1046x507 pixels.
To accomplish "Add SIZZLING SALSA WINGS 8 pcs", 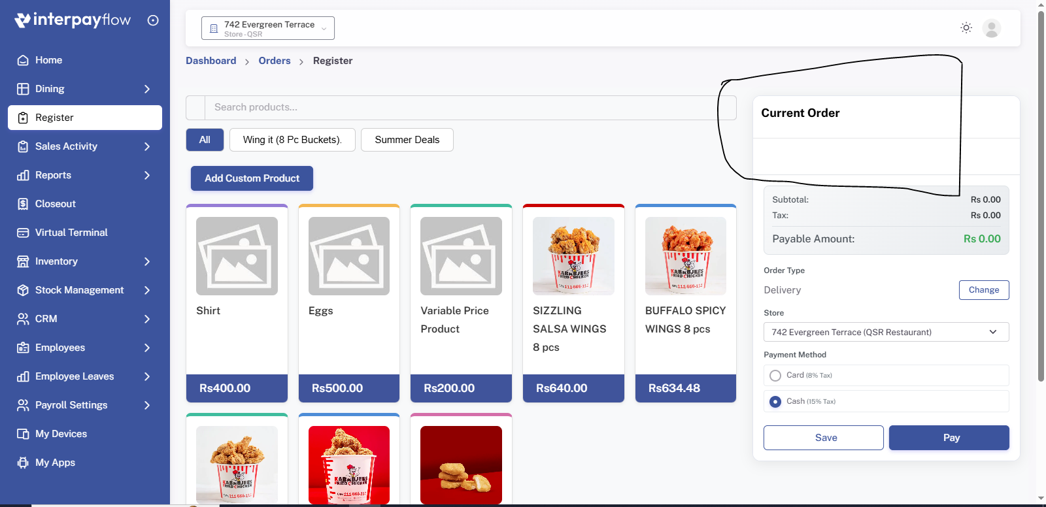I will (x=573, y=303).
